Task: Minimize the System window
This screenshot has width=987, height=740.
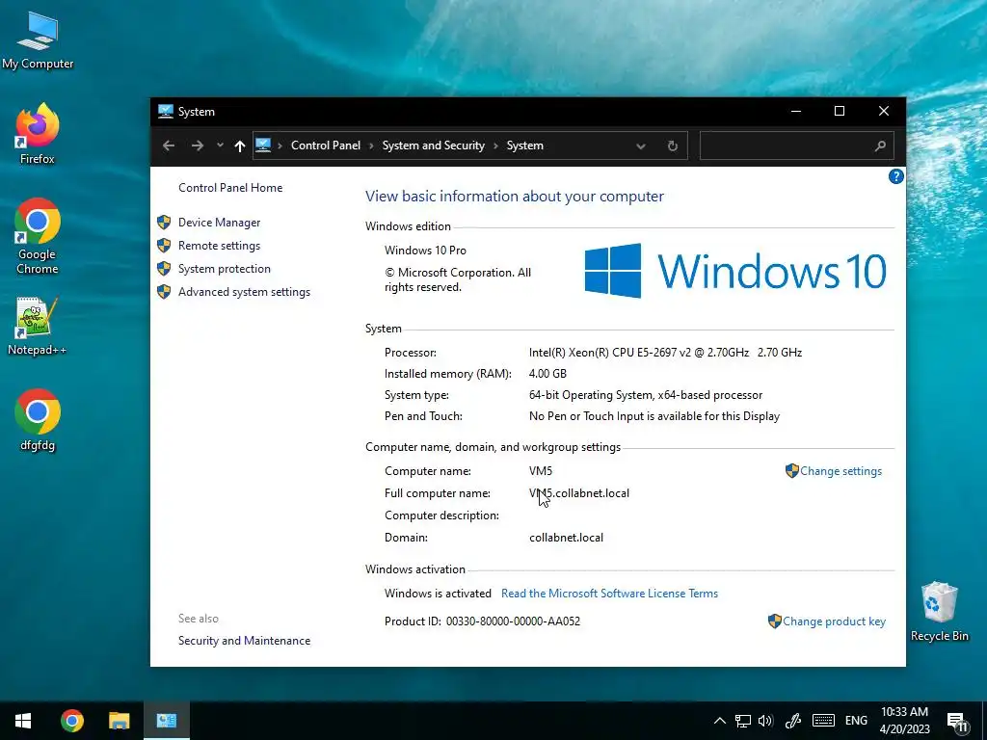Action: pos(795,112)
